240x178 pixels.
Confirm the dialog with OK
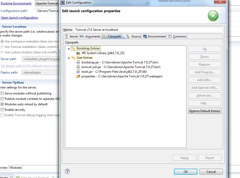tap(185, 172)
